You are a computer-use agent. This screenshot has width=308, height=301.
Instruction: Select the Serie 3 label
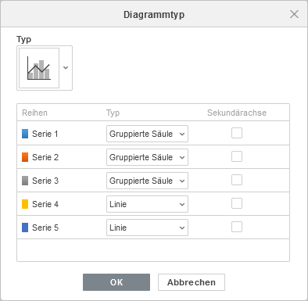[x=45, y=181]
